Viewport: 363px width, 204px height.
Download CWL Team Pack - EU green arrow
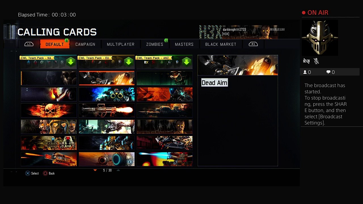[129, 62]
